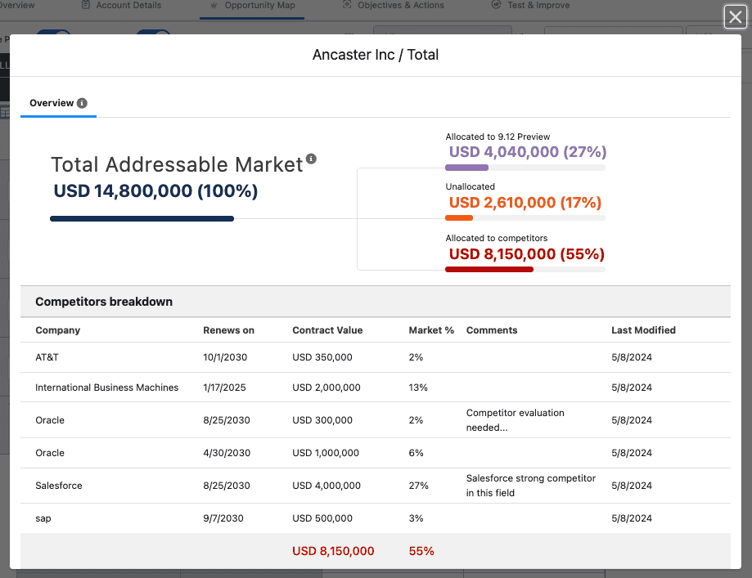Click the Comments column header

click(x=492, y=330)
